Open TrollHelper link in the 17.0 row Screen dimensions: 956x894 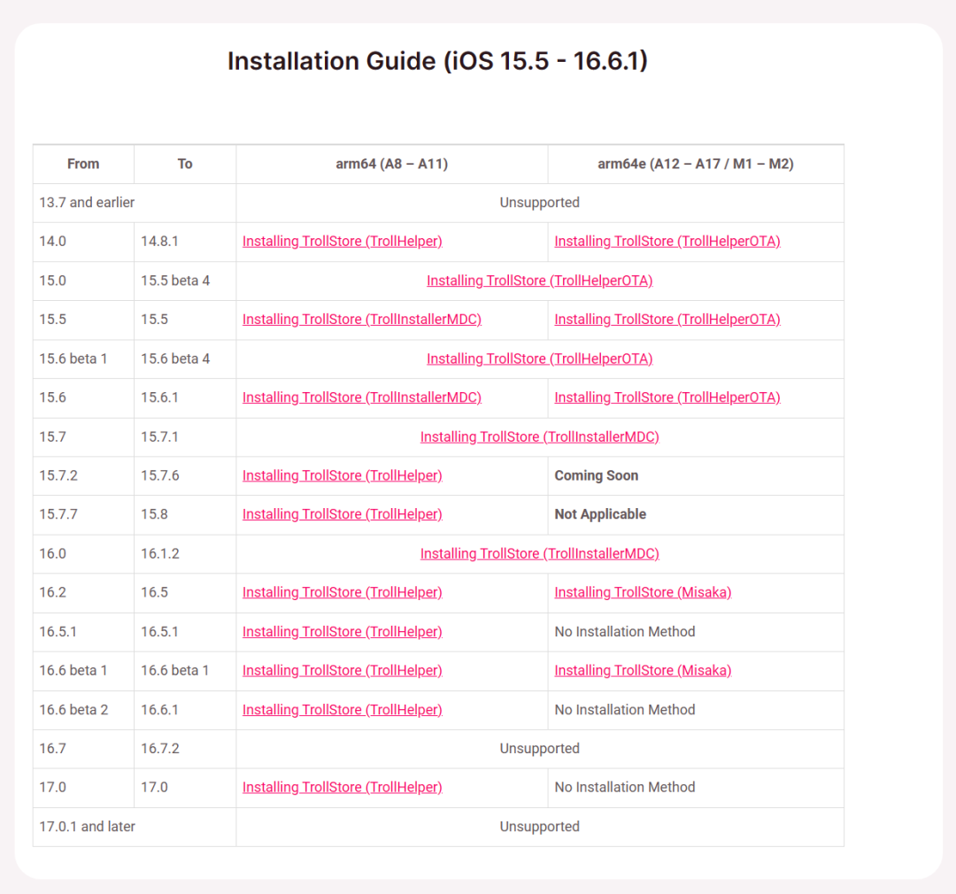click(342, 787)
